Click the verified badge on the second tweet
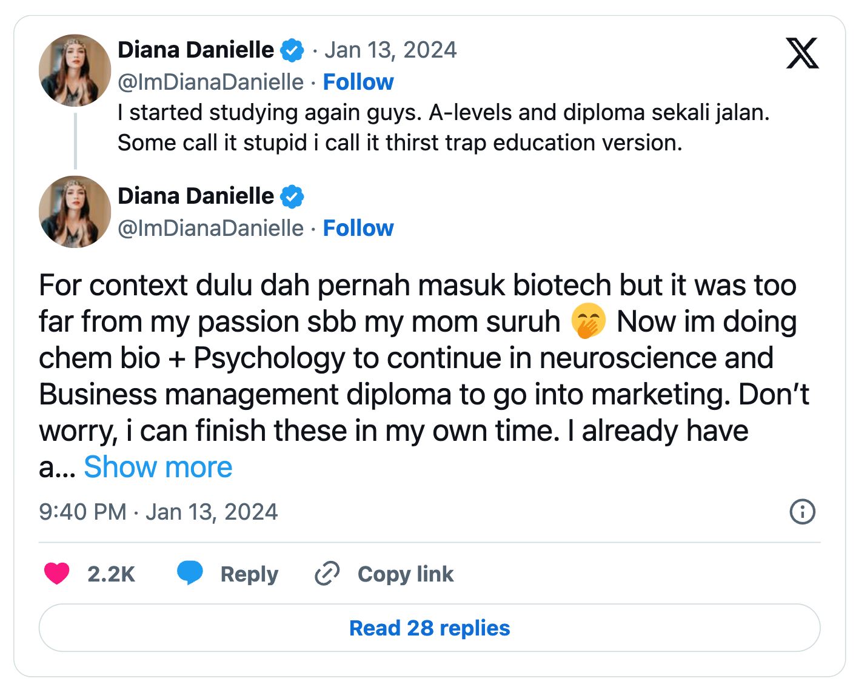856x684 pixels. point(293,195)
